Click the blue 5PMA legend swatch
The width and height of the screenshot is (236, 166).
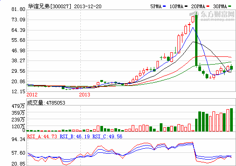point(164,6)
